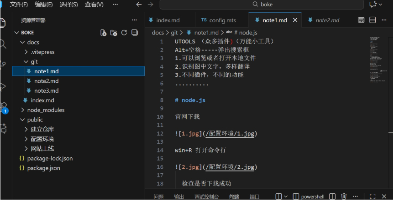
Task: Collapse all folders in explorer icon
Action: click(x=135, y=33)
